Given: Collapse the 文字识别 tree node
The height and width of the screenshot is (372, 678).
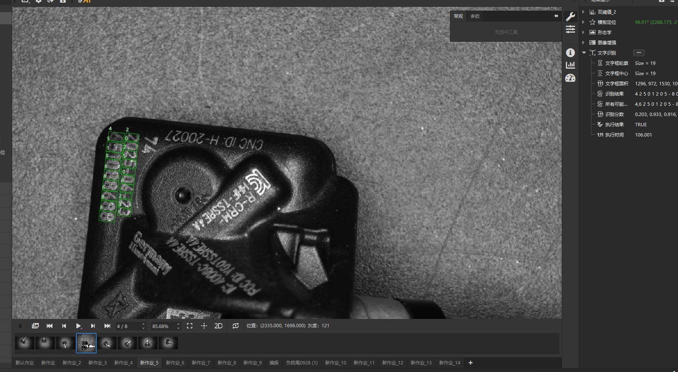Looking at the screenshot, I should pyautogui.click(x=584, y=53).
